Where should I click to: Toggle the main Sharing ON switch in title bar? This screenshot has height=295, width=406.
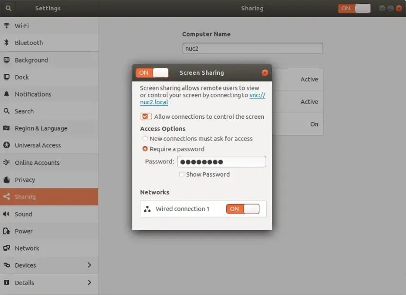[x=354, y=8]
